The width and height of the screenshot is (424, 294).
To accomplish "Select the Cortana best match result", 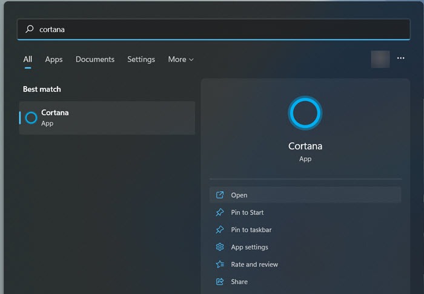I will pos(107,118).
